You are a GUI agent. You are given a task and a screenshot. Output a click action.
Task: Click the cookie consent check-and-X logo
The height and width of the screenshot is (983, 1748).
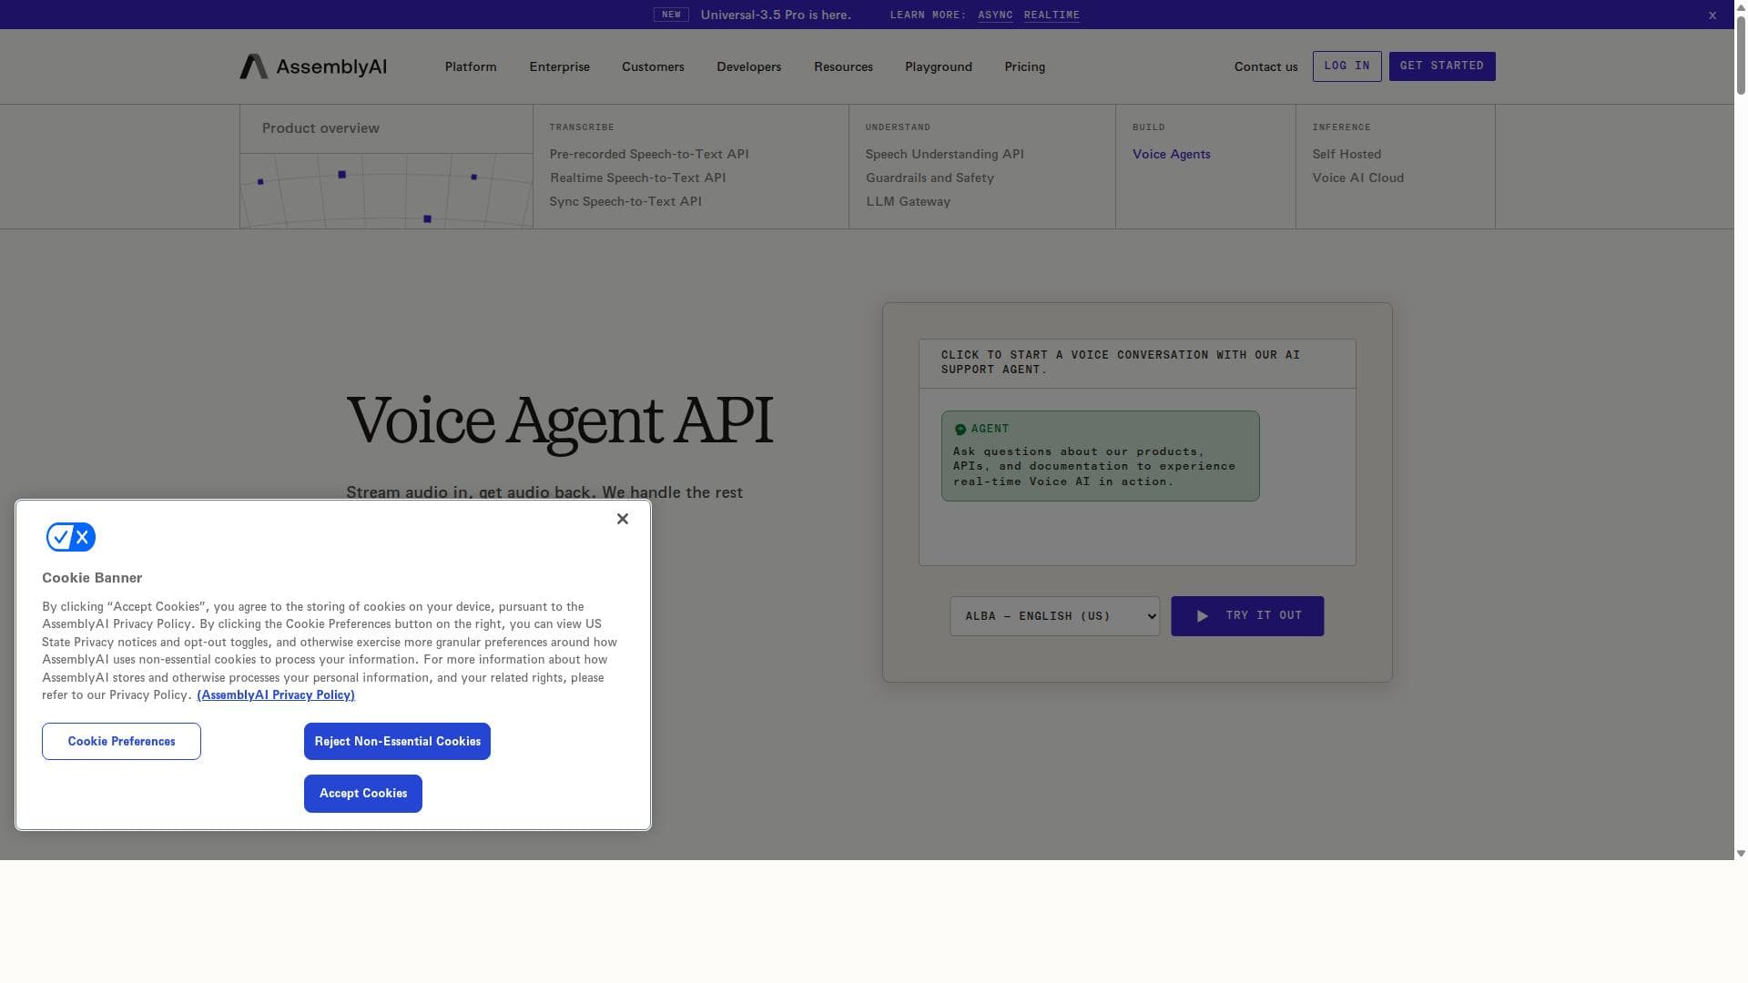tap(71, 537)
